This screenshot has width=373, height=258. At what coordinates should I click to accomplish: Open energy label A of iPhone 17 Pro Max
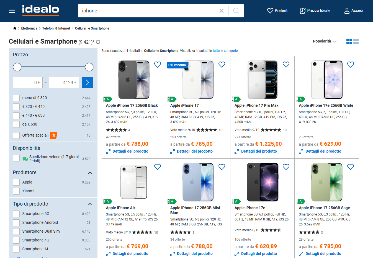click(236, 99)
